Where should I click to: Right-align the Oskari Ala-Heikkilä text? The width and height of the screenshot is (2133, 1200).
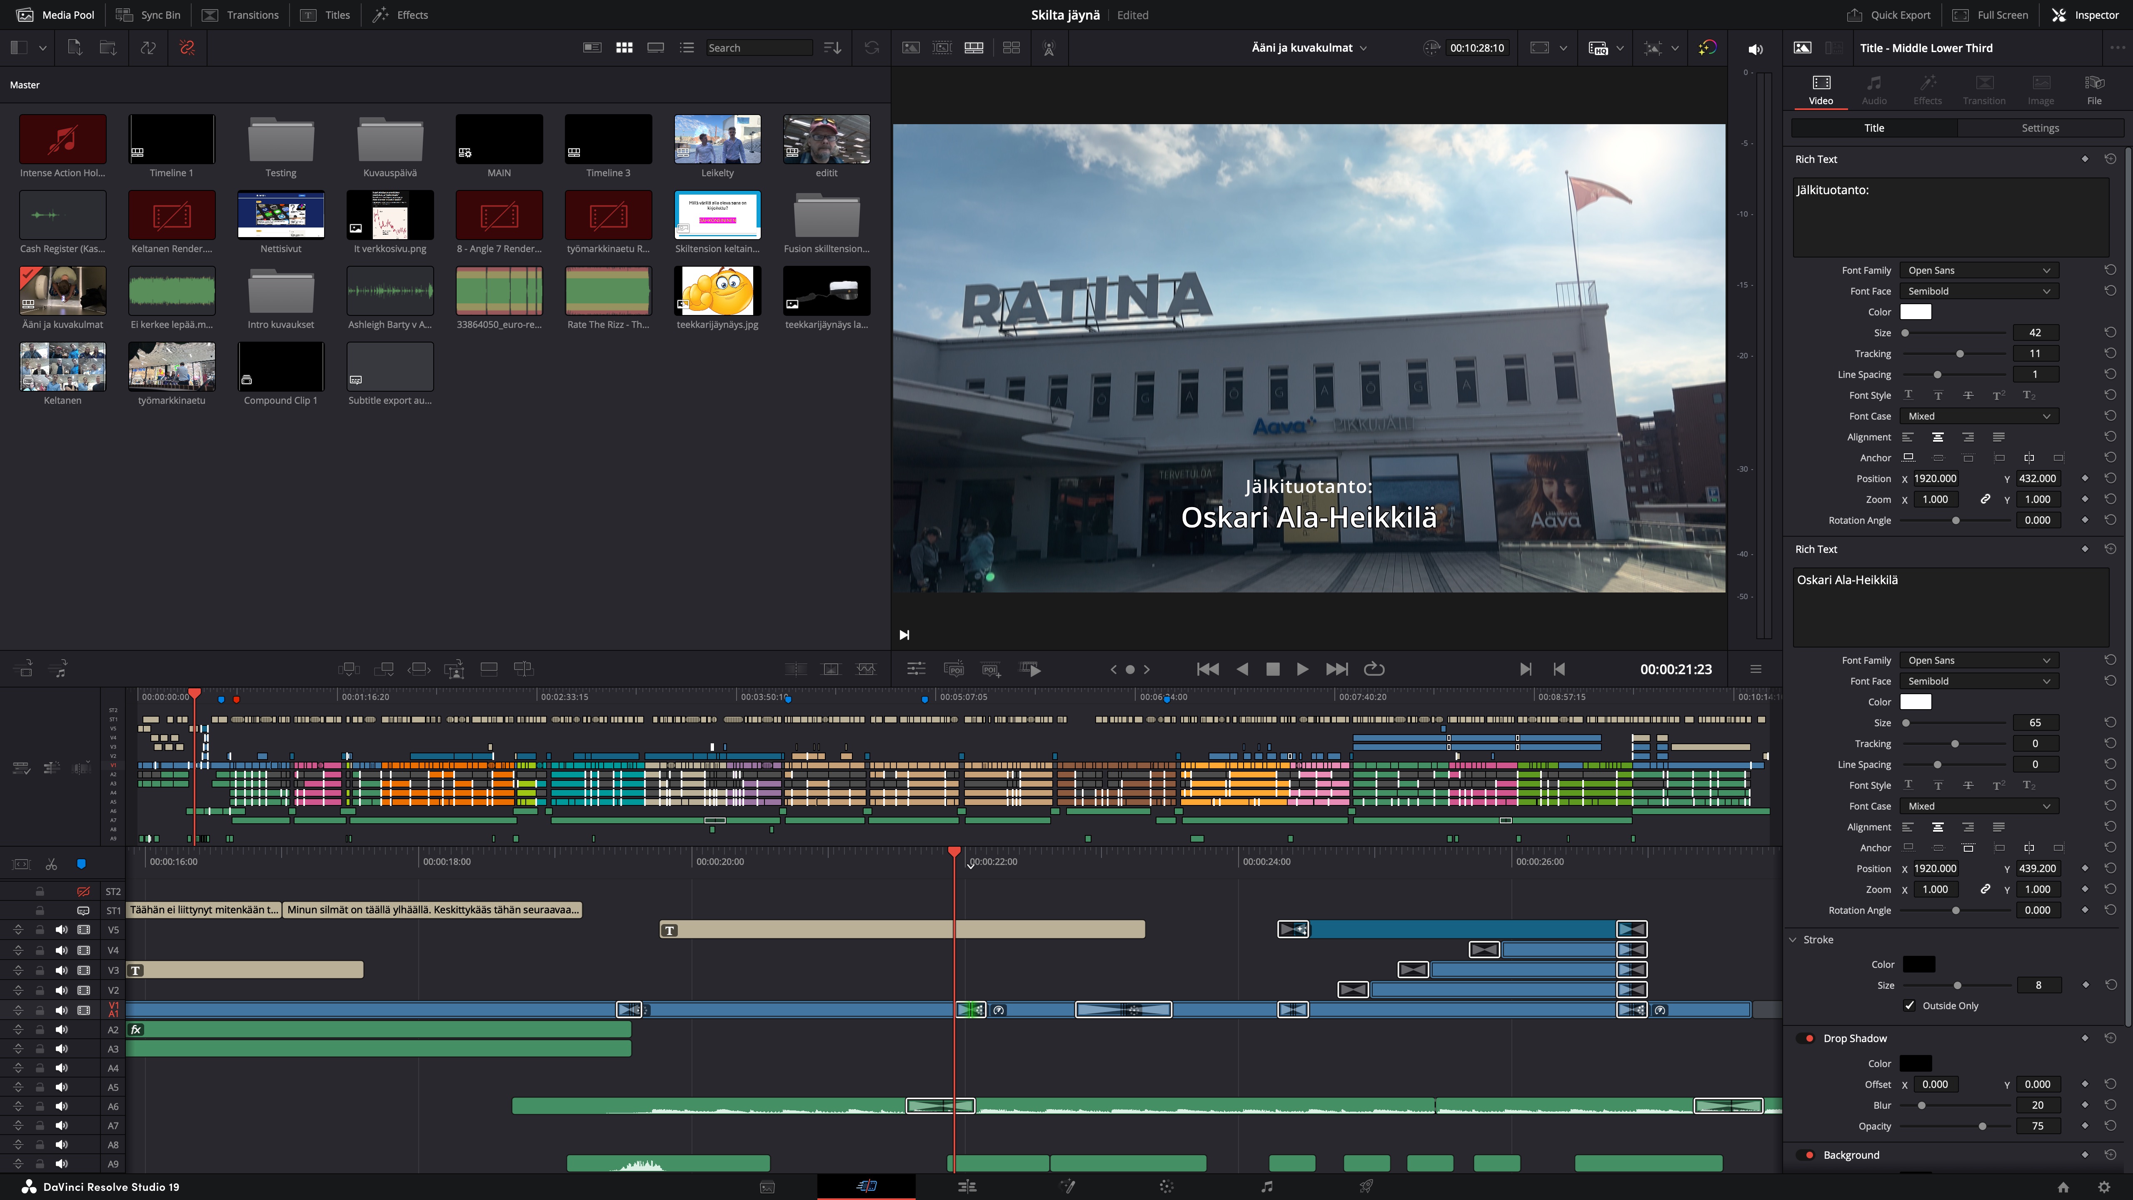(x=1968, y=827)
